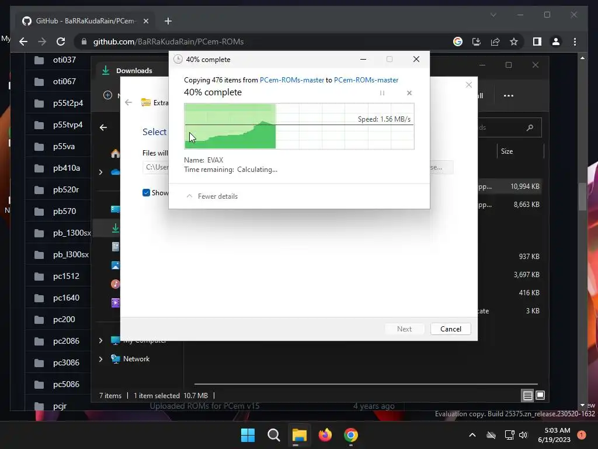The height and width of the screenshot is (449, 598).
Task: Reload the GitHub page
Action: [x=61, y=42]
